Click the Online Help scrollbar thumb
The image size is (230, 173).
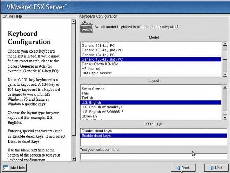pos(74,79)
